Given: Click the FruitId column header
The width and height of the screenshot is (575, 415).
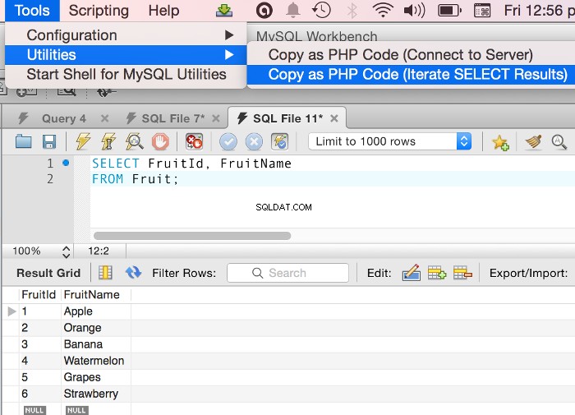Looking at the screenshot, I should point(39,295).
